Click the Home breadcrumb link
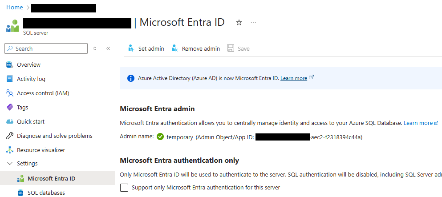The width and height of the screenshot is (442, 197). pyautogui.click(x=15, y=8)
